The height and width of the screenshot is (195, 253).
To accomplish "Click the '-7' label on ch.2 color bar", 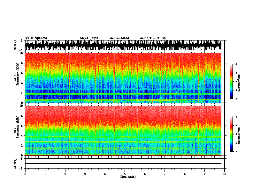I will (235, 152).
